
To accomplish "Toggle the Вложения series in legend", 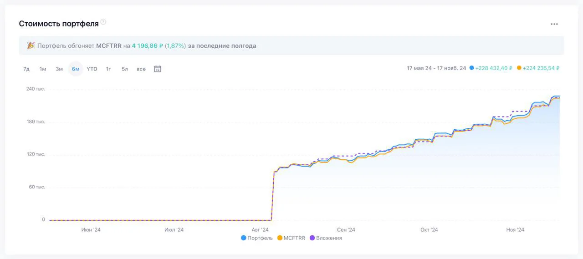I will point(326,238).
